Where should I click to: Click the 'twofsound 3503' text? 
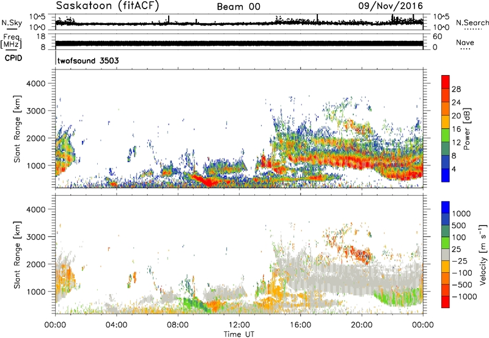pyautogui.click(x=88, y=60)
